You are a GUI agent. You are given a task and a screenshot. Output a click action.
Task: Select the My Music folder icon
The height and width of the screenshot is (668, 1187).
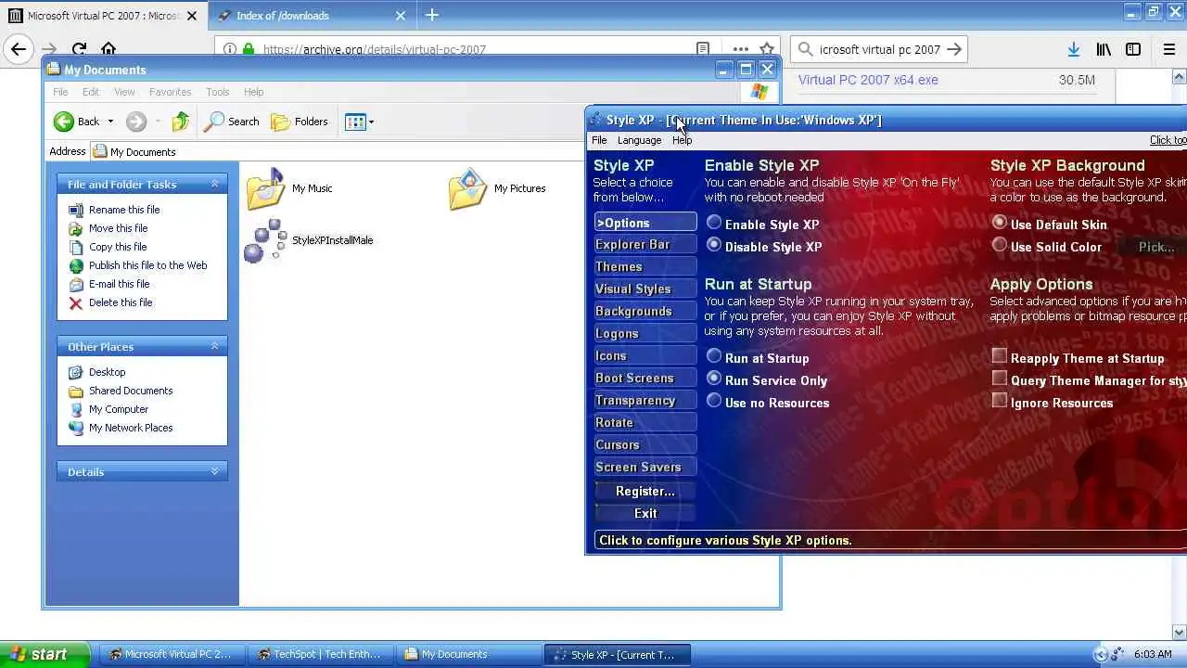(266, 188)
